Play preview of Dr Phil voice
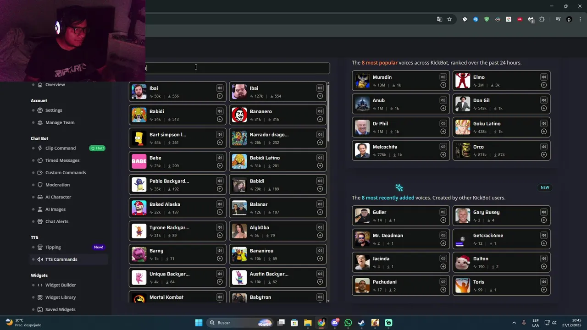The image size is (587, 330). [443, 124]
